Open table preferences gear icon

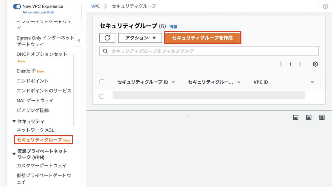tap(315, 64)
